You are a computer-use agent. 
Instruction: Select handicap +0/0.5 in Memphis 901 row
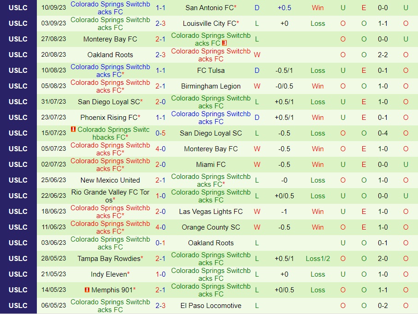point(284,290)
